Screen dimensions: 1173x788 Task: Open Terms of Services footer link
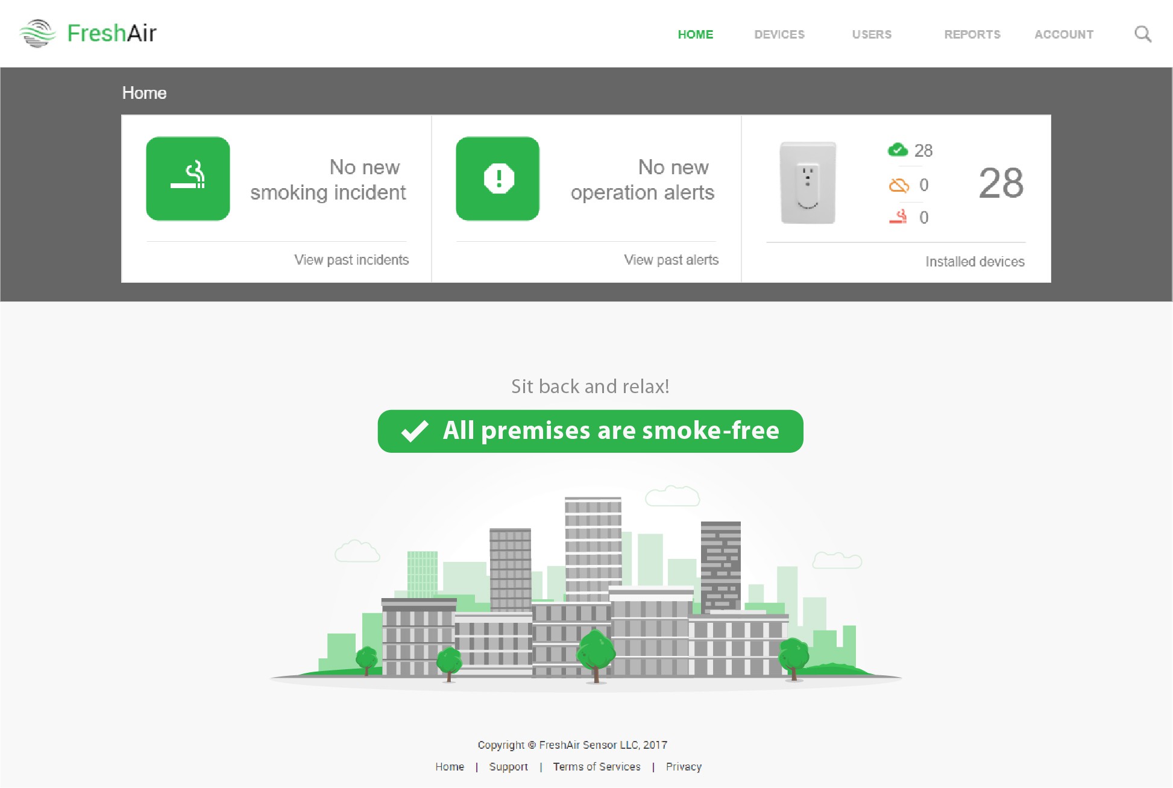point(596,767)
